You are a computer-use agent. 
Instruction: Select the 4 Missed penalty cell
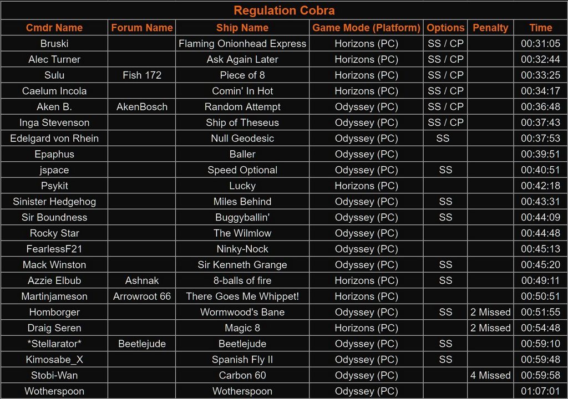[x=490, y=375]
